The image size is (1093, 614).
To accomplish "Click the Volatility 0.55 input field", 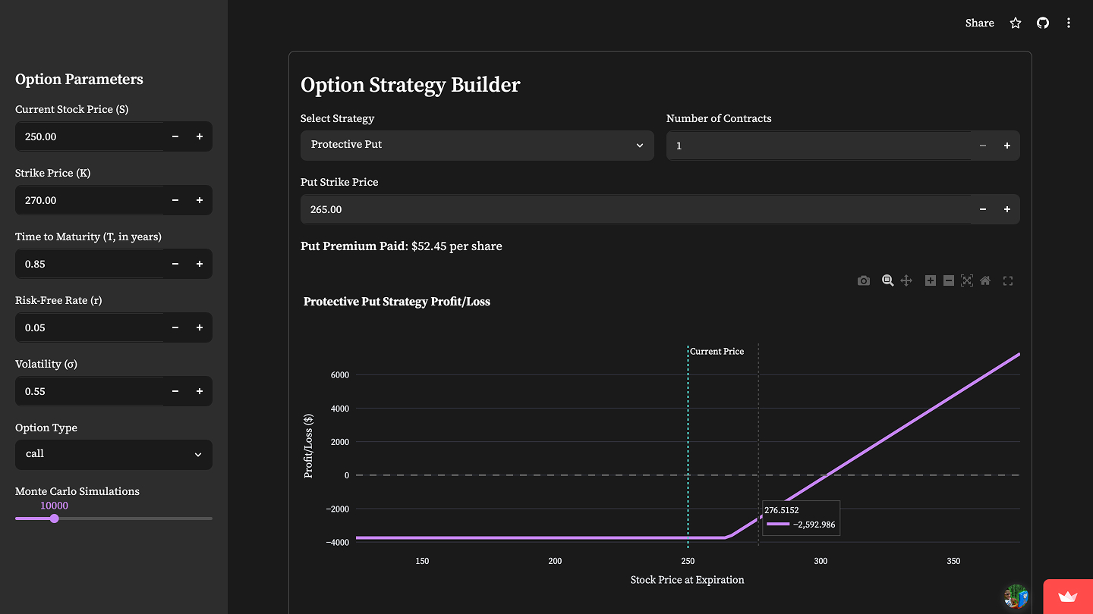I will 90,391.
